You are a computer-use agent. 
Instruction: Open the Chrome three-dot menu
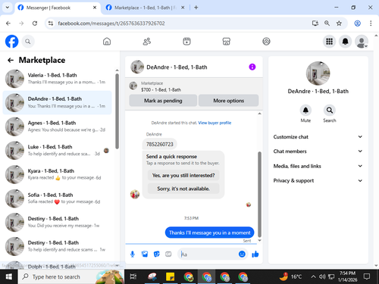point(371,23)
